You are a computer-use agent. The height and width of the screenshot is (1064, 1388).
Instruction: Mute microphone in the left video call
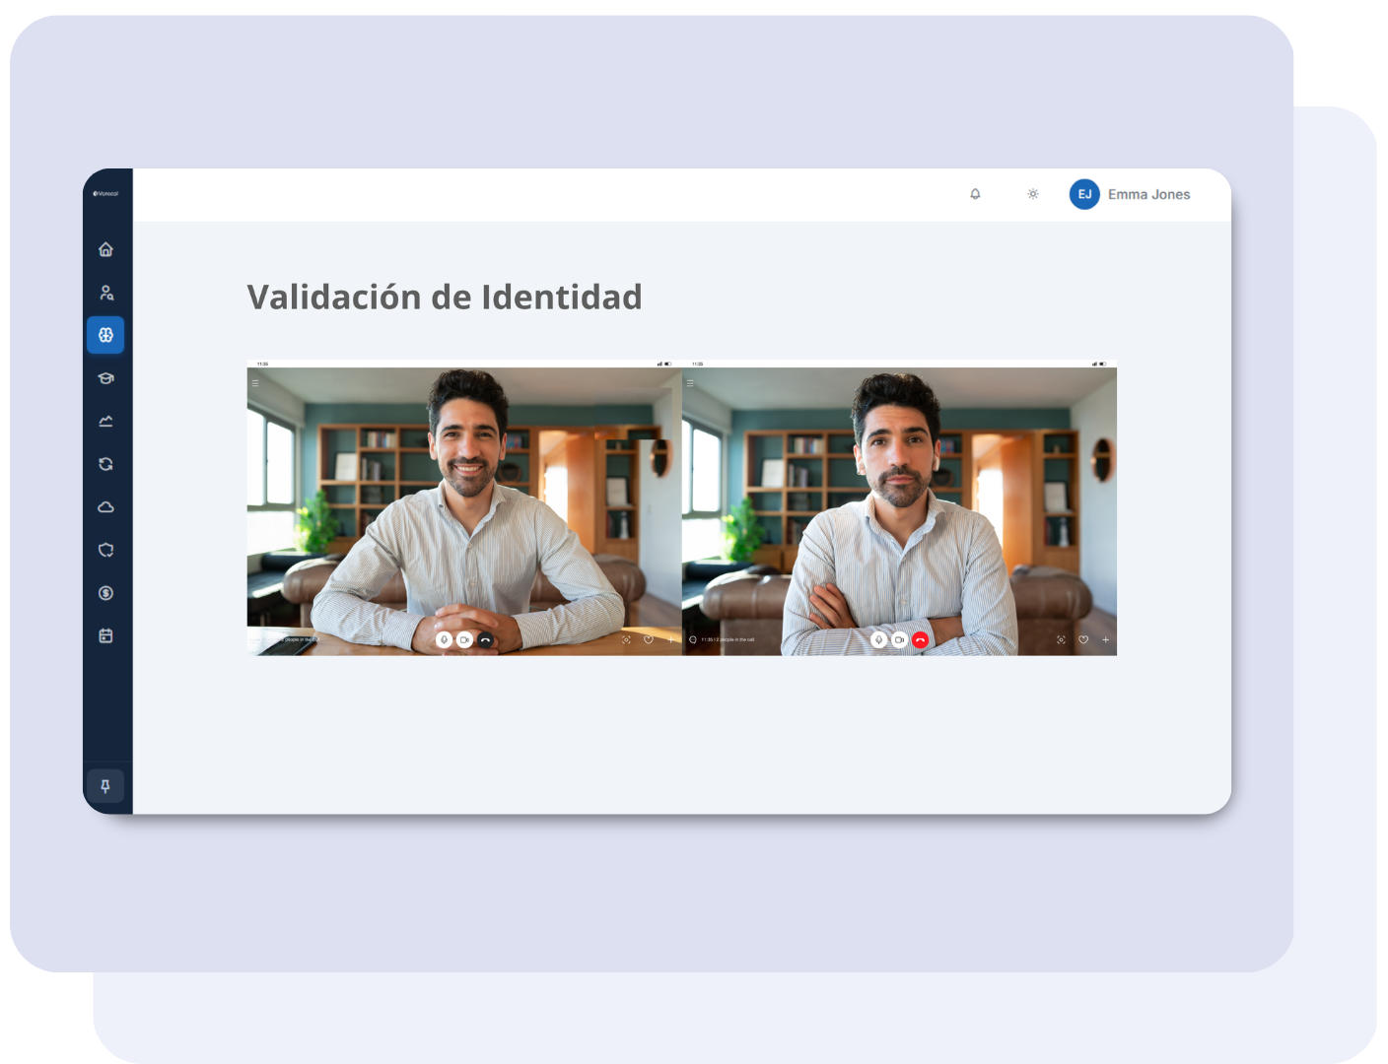tap(444, 640)
